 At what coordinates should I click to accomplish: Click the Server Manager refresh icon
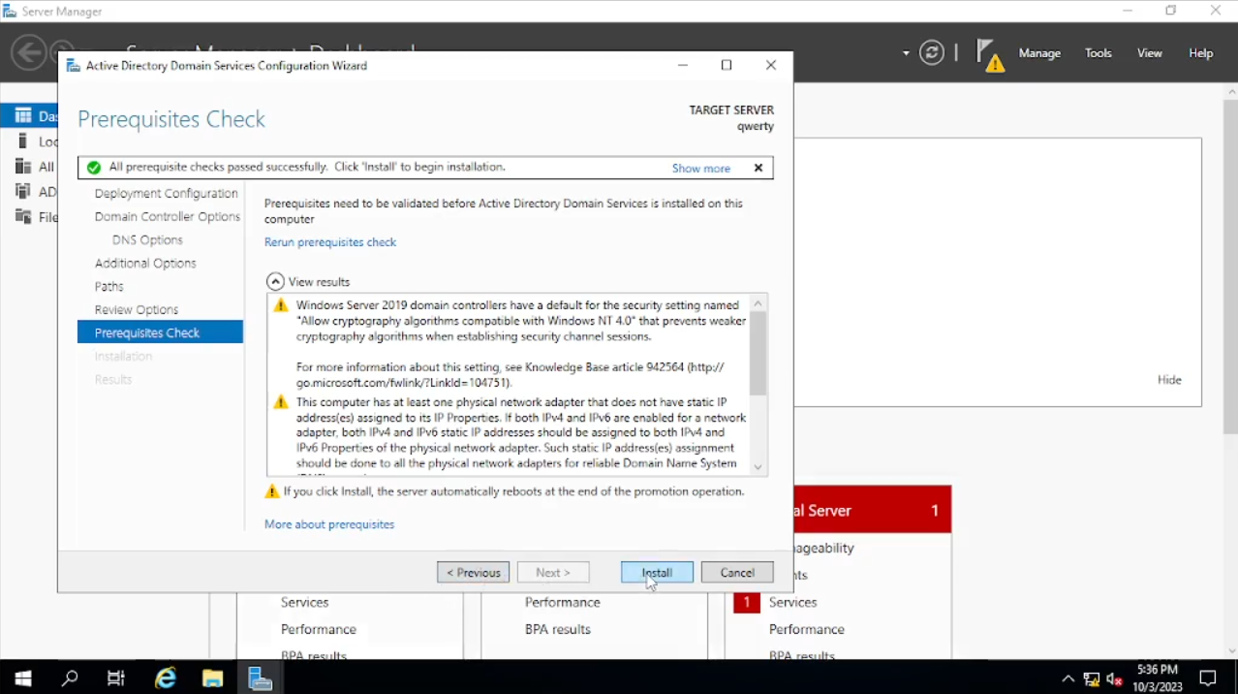932,53
